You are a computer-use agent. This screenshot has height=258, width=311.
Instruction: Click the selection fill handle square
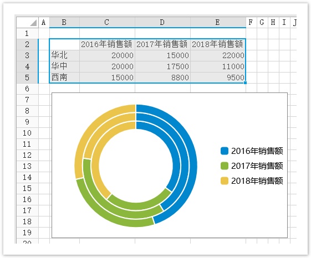(246, 83)
